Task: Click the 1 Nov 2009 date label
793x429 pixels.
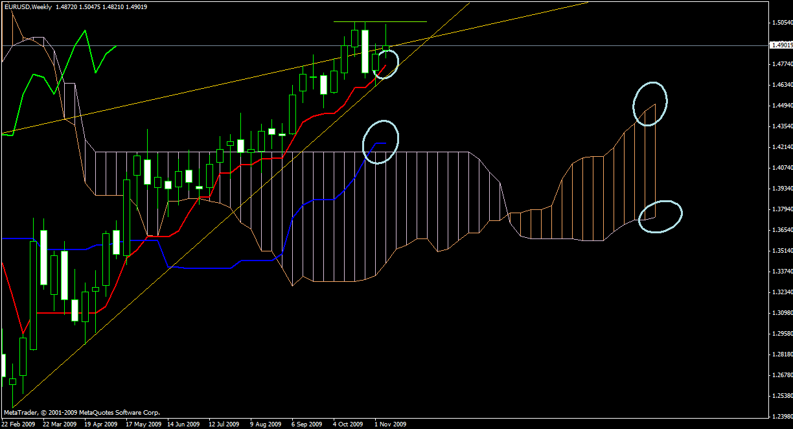Action: [390, 424]
